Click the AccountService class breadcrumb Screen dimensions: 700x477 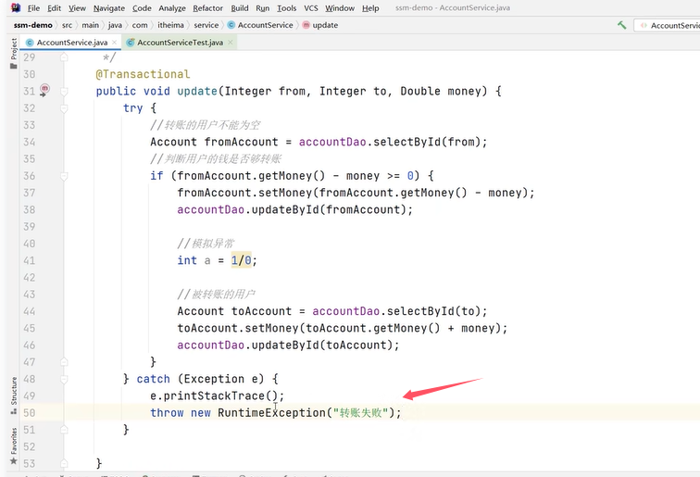pyautogui.click(x=260, y=25)
